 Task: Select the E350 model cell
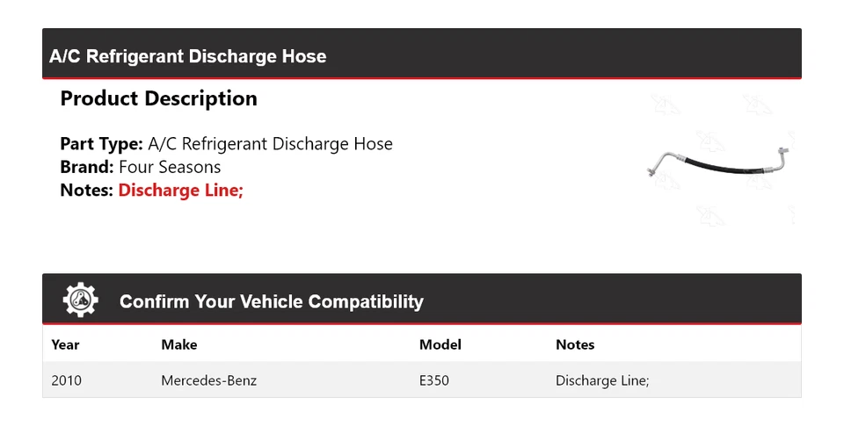(434, 380)
